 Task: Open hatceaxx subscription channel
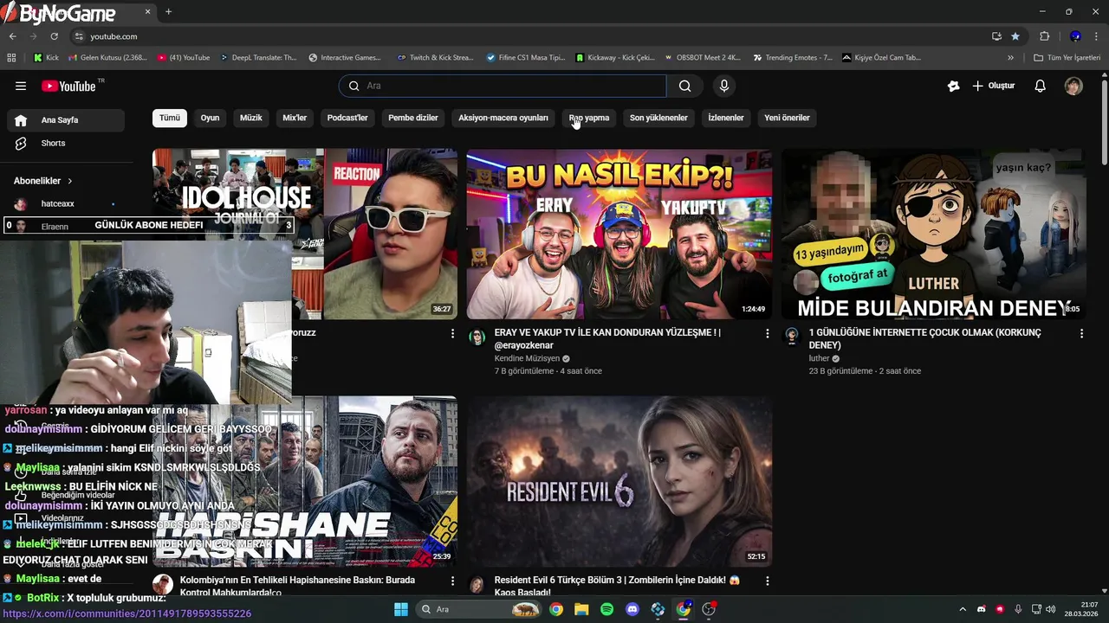(66, 204)
